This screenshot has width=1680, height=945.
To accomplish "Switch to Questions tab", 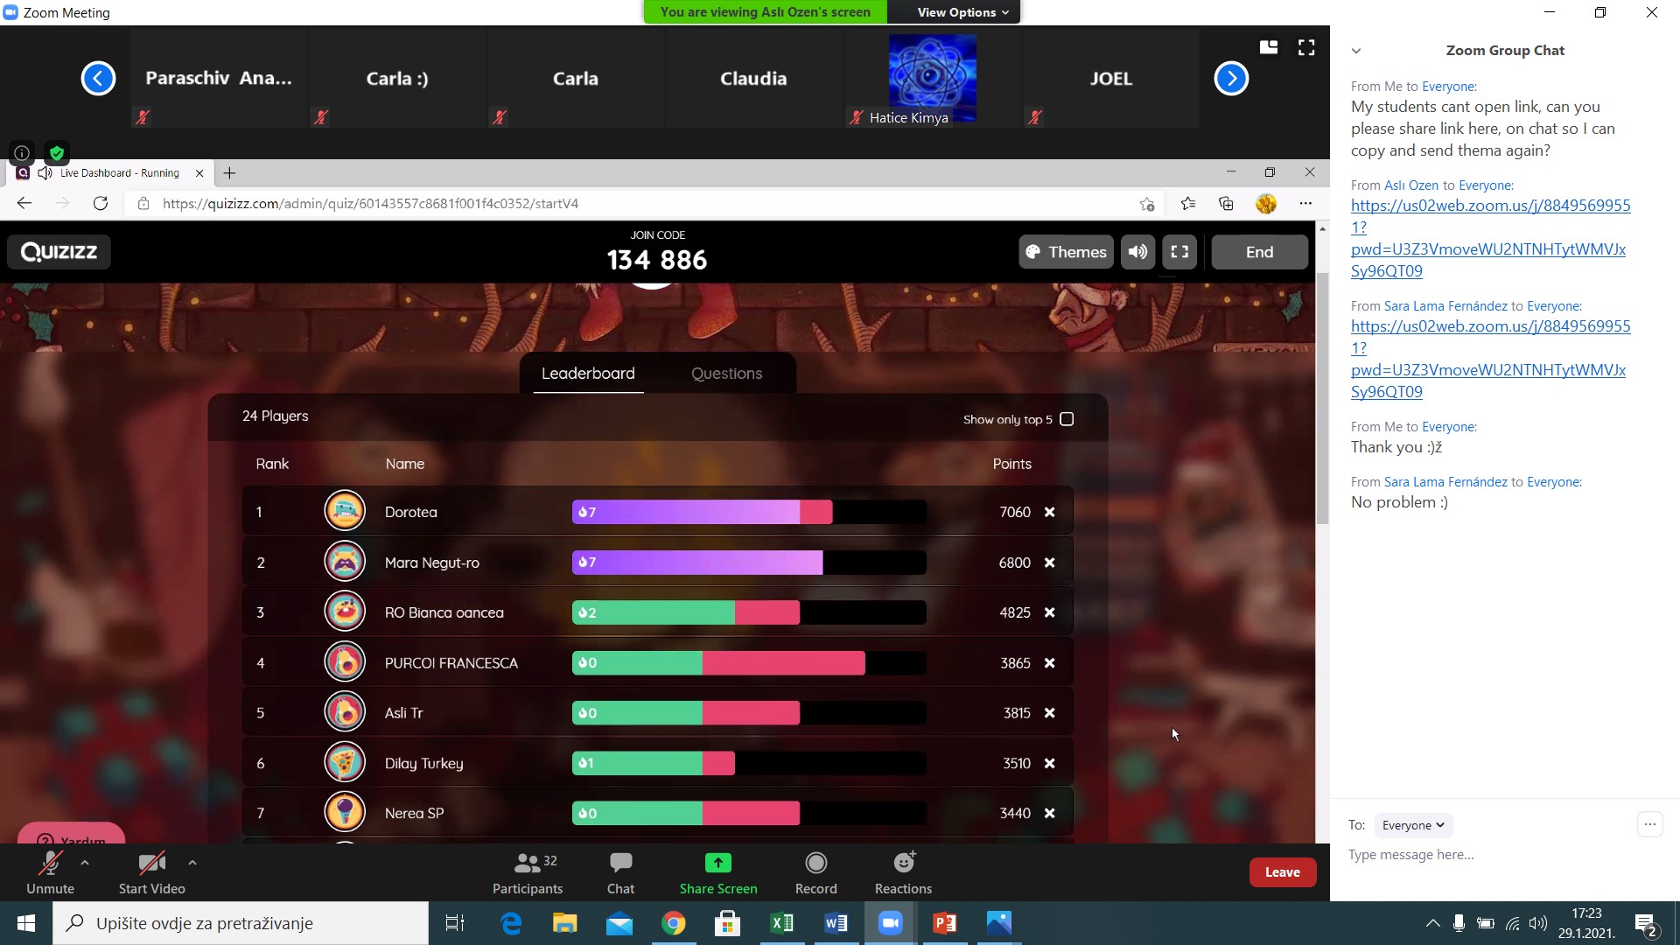I will (726, 374).
